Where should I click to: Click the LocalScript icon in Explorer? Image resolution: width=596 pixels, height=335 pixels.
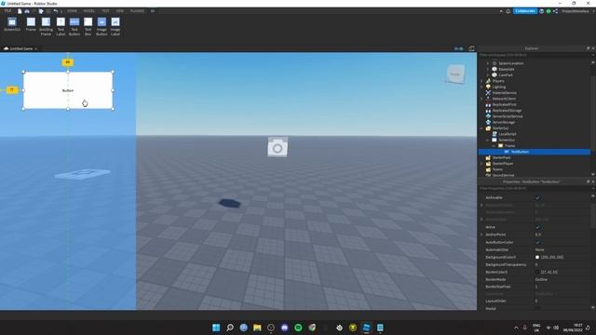coord(494,134)
